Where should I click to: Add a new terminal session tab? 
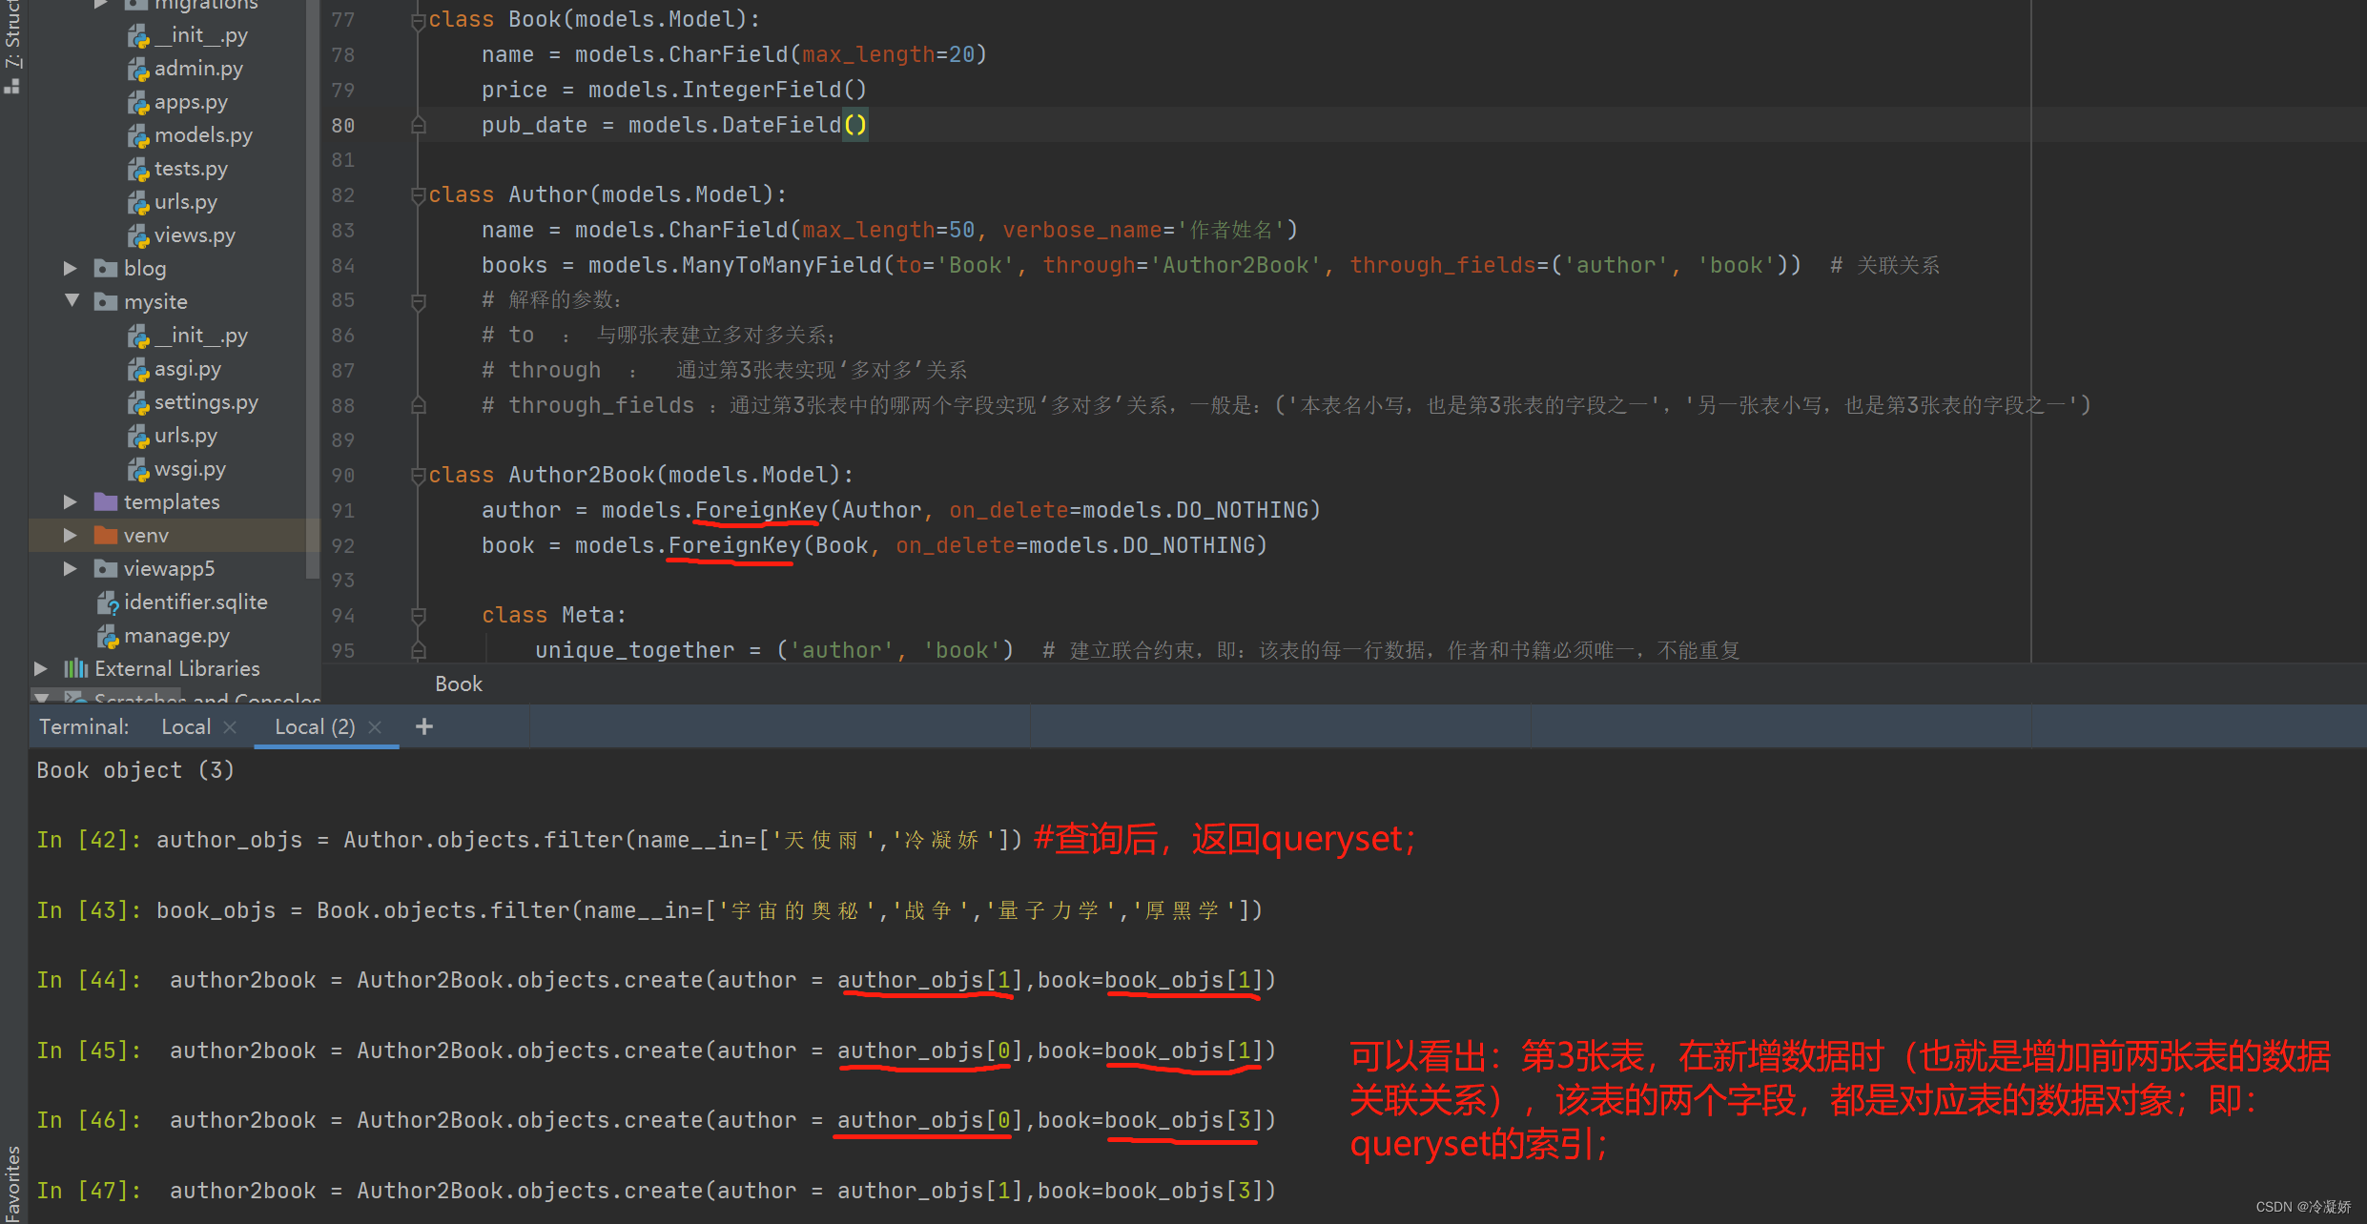point(424,727)
